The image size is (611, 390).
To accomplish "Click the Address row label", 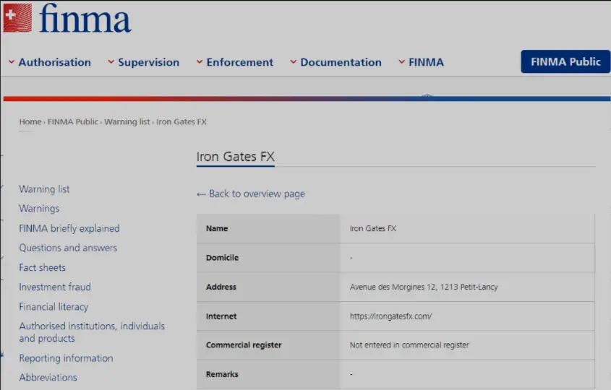I will [221, 287].
